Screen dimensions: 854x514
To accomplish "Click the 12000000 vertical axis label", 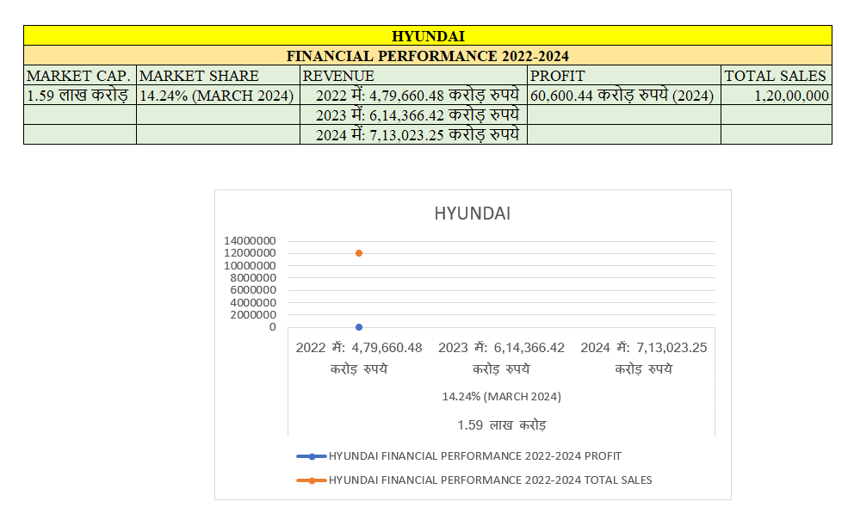I will tap(250, 253).
